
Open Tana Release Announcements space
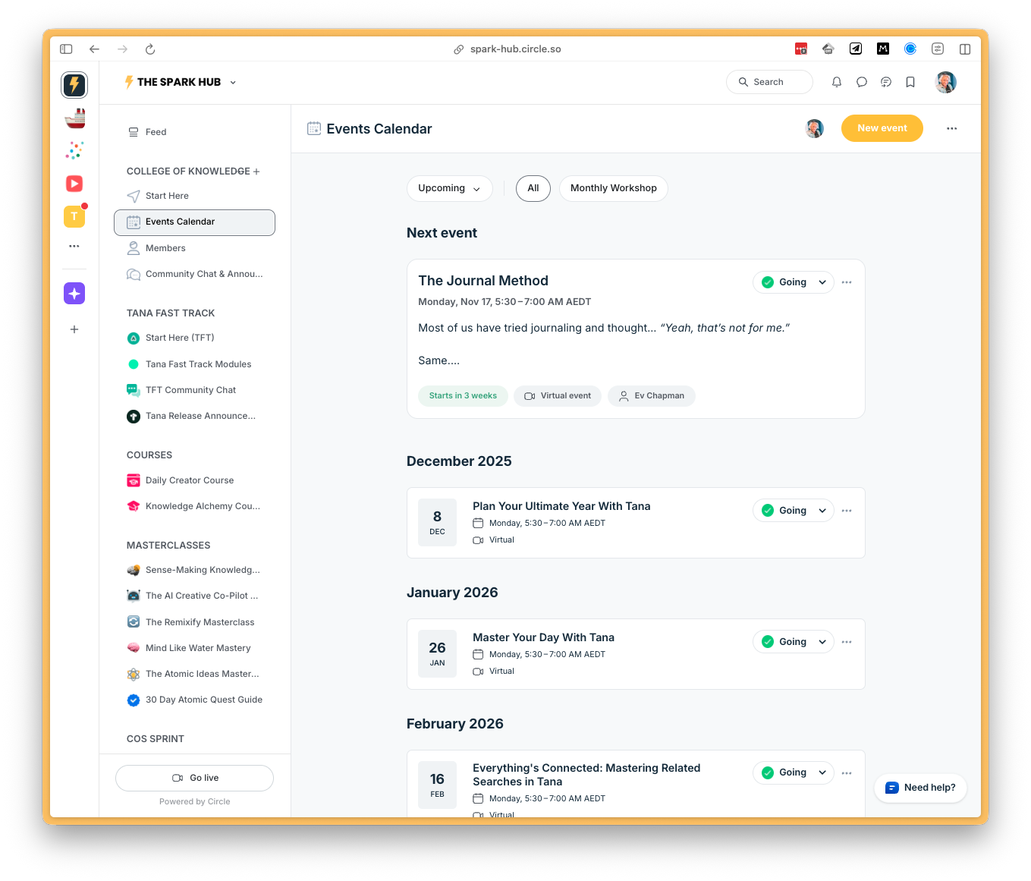195,416
